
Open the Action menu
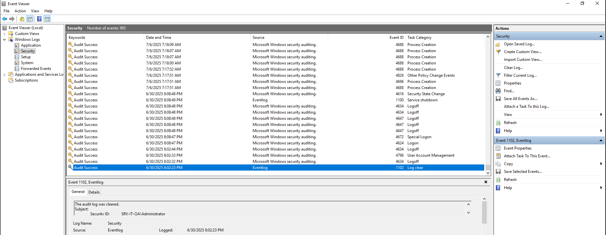[20, 11]
